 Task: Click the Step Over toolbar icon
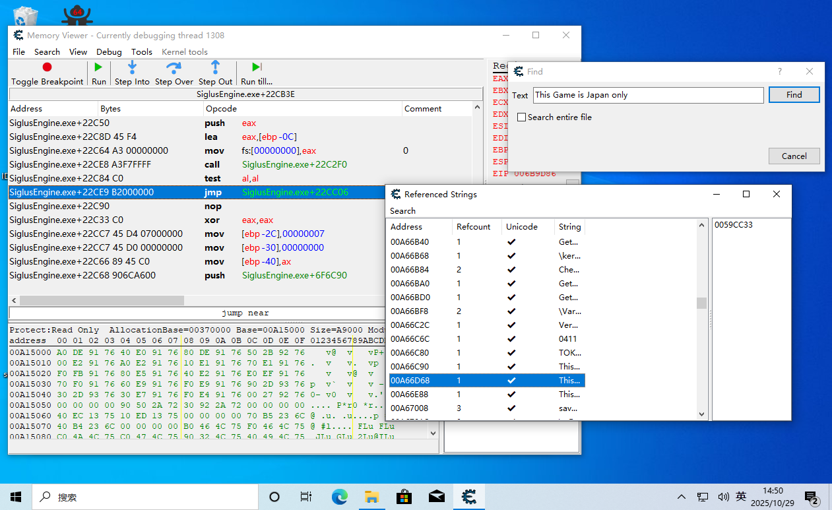click(x=174, y=67)
